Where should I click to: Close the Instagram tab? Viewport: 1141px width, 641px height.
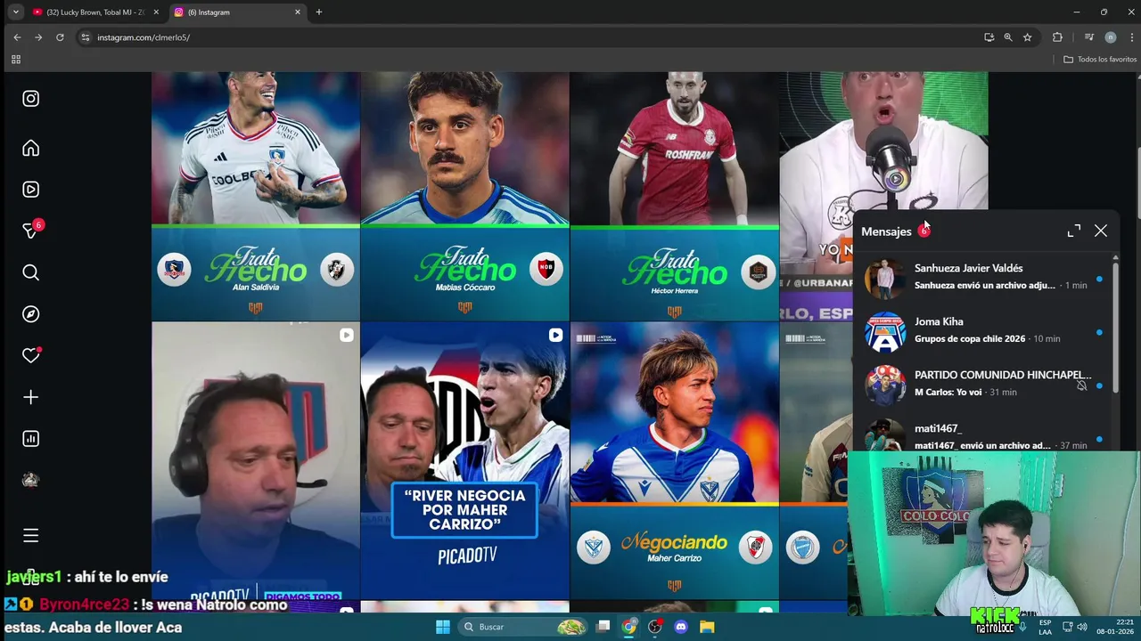[x=298, y=12]
